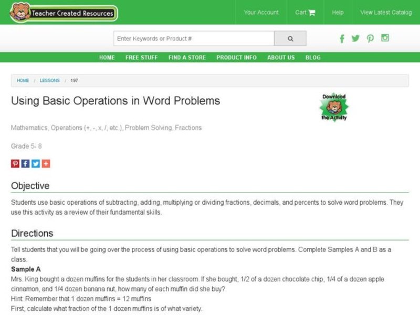Follow the site on Instagram
The image size is (420, 315).
click(385, 38)
